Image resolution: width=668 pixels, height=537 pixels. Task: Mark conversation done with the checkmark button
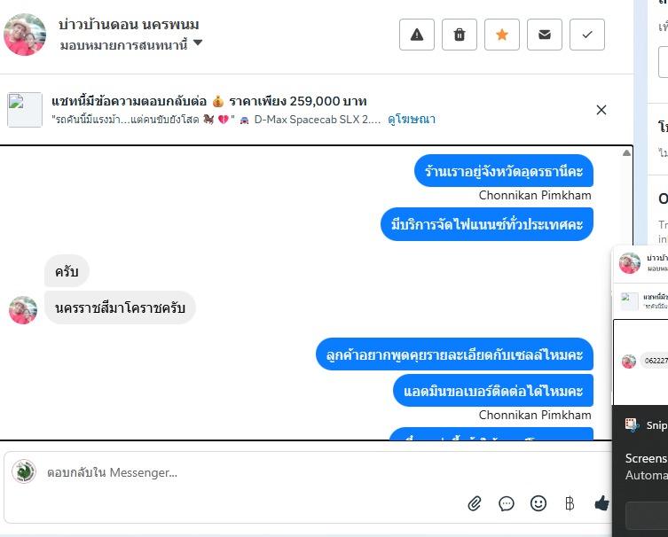[x=587, y=35]
